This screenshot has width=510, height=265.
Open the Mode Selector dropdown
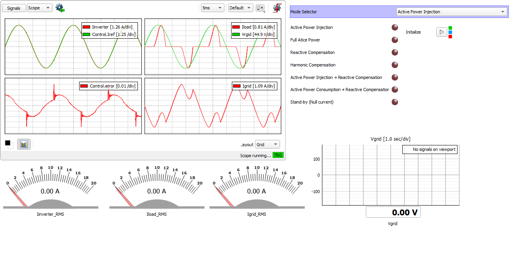pyautogui.click(x=452, y=12)
